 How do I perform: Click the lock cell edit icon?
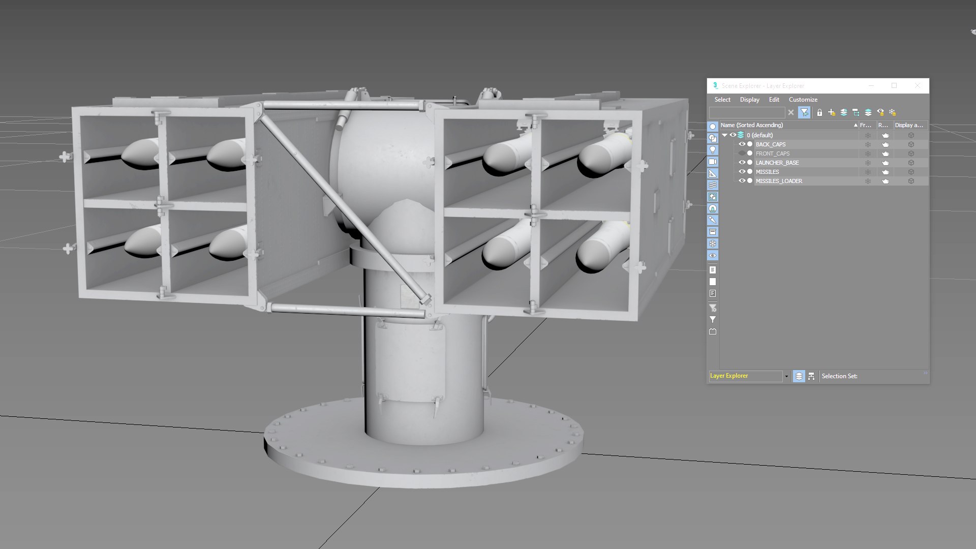(819, 112)
